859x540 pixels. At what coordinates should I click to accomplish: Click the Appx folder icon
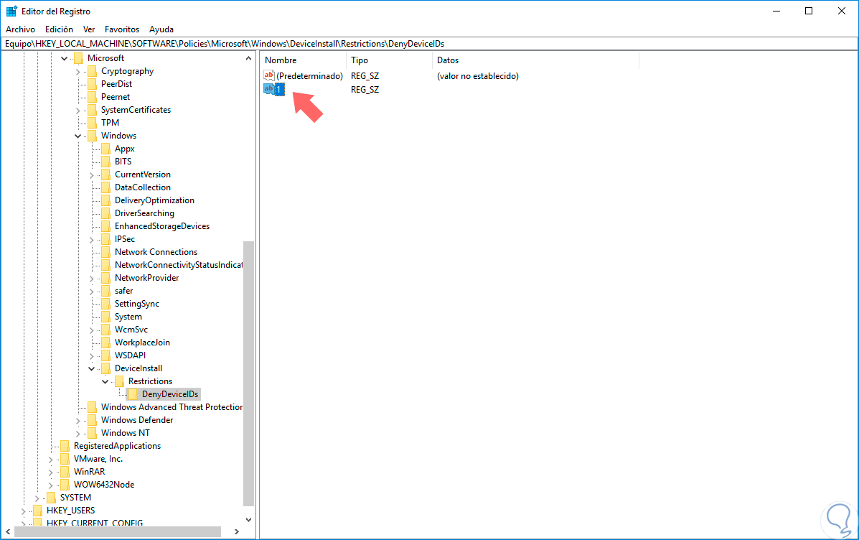pos(105,149)
